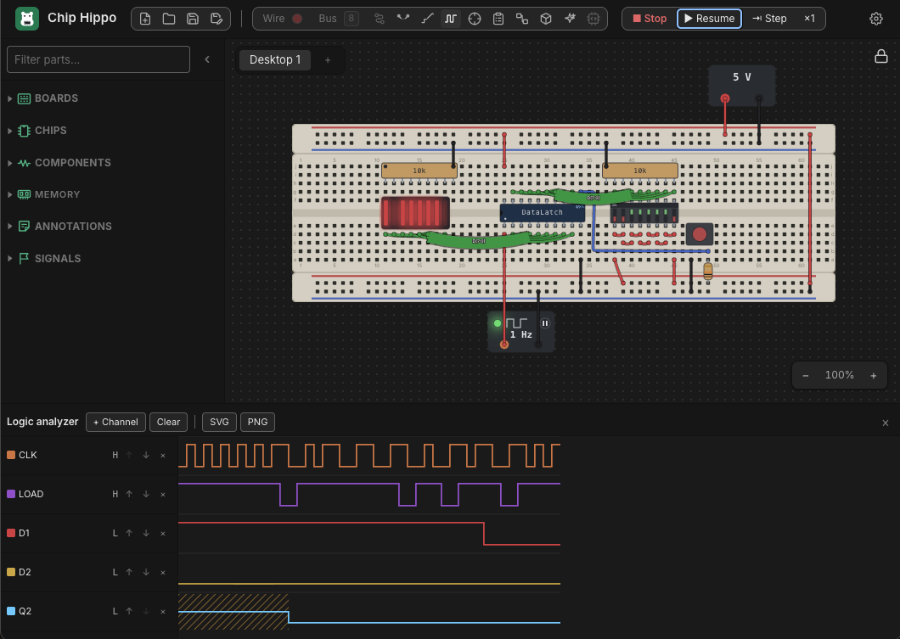Move the LOAD channel up
The width and height of the screenshot is (900, 639).
click(129, 494)
